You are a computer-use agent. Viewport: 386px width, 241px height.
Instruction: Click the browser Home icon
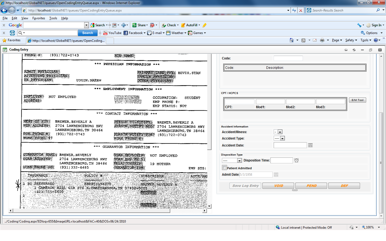pyautogui.click(x=292, y=40)
